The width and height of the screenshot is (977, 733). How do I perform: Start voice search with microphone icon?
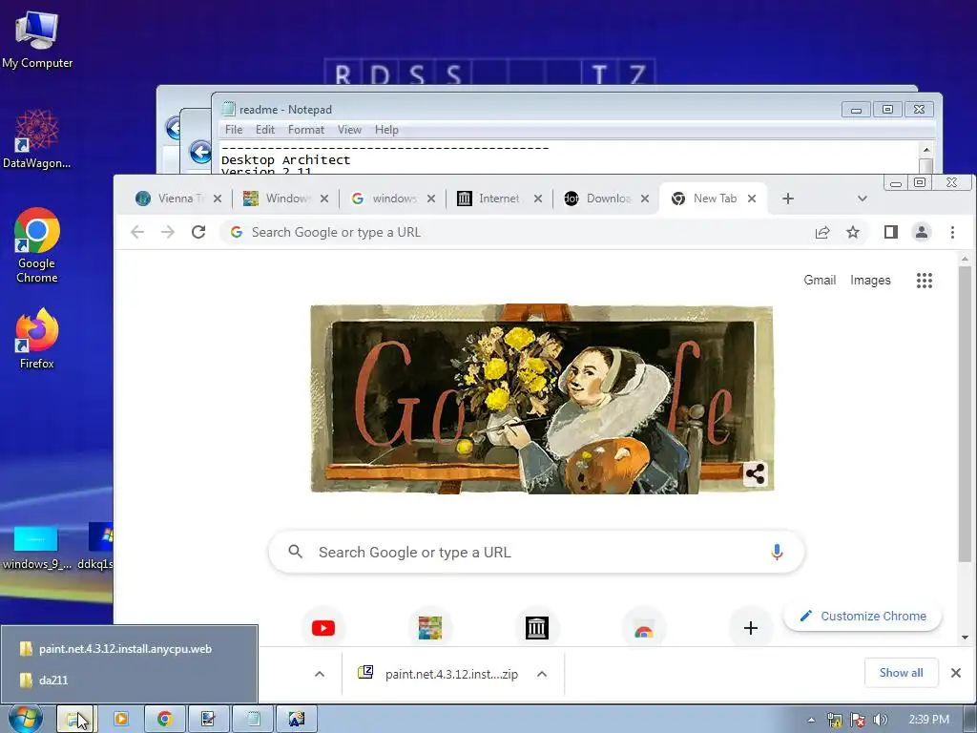[x=777, y=552]
